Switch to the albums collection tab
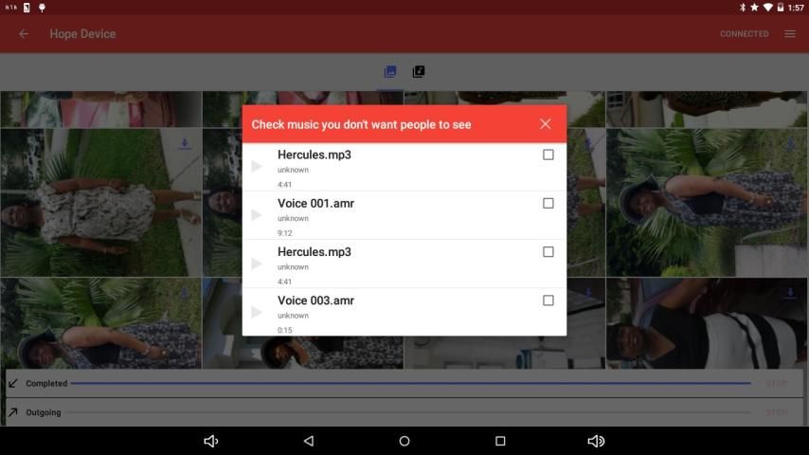 coord(419,72)
